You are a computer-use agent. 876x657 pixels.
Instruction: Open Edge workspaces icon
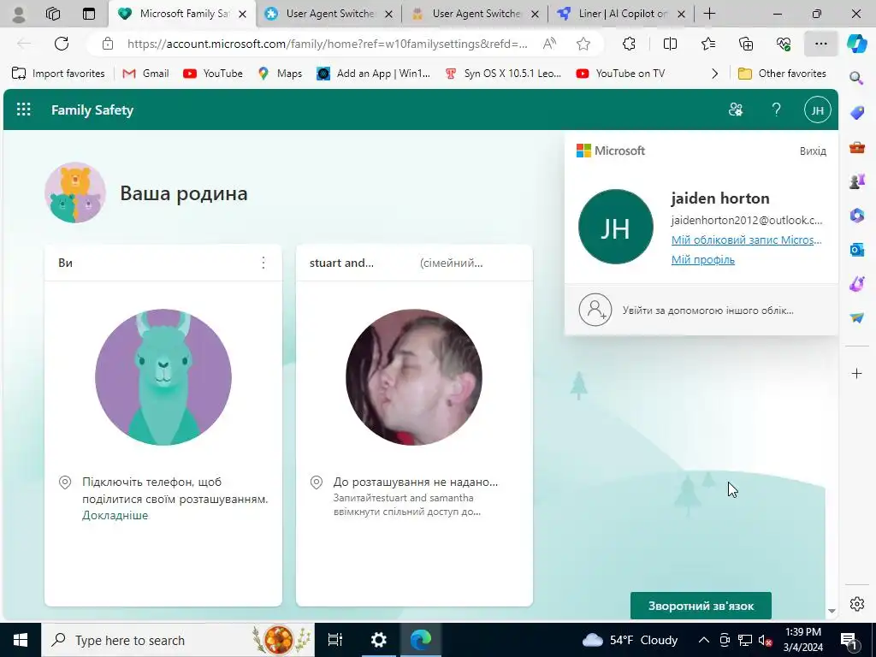click(x=52, y=14)
